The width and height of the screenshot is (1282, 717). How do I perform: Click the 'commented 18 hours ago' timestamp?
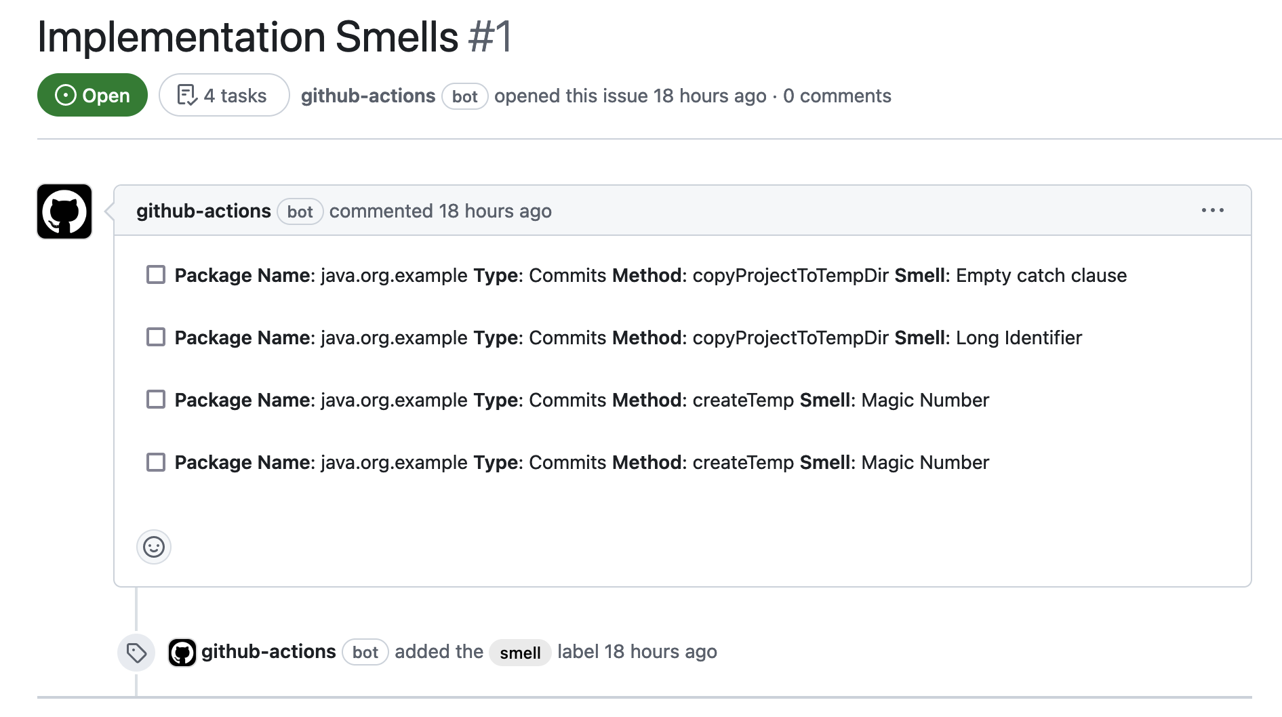[495, 211]
